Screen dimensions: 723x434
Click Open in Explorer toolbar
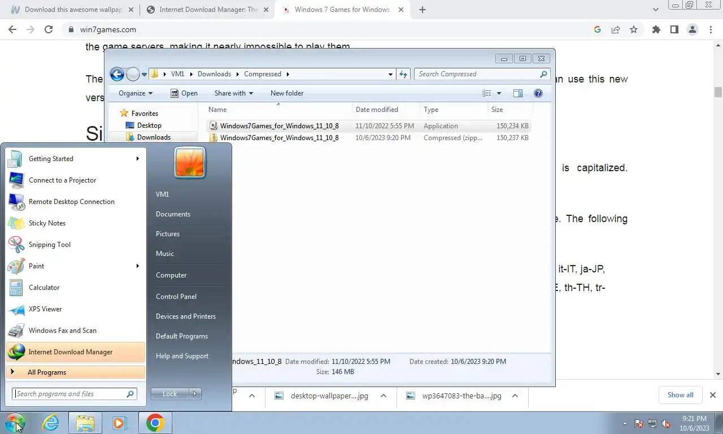(184, 93)
